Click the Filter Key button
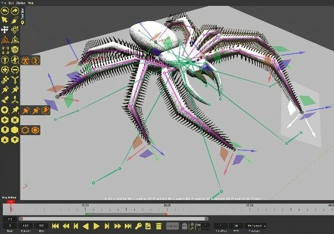Viewport: 334px width, 234px height. click(172, 226)
